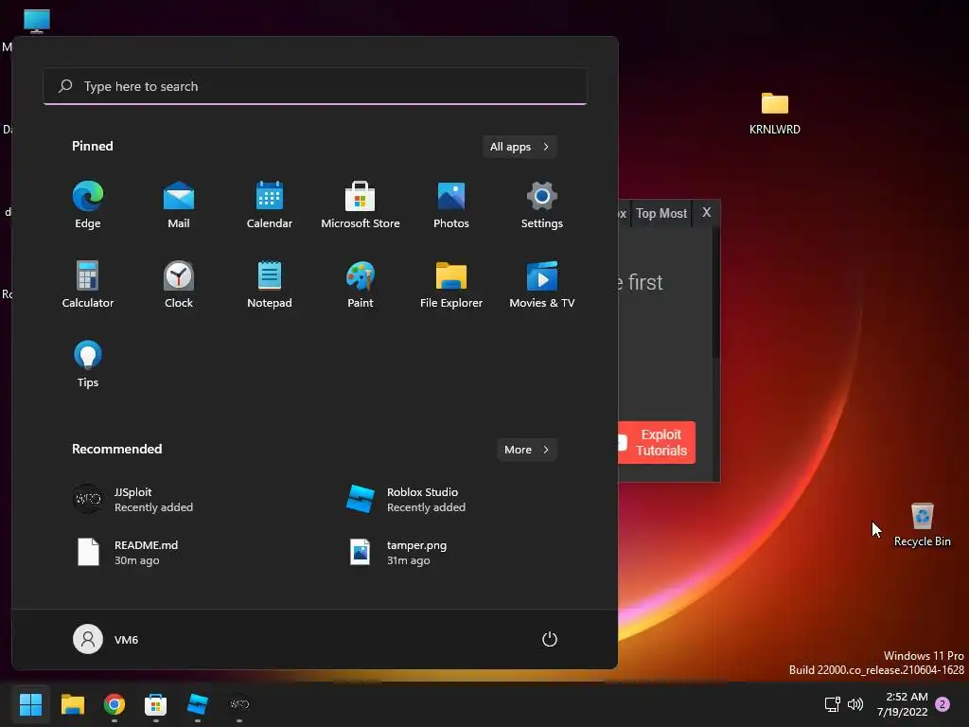Select the KRNLWRD desktop folder
This screenshot has width=969, height=727.
[x=774, y=114]
